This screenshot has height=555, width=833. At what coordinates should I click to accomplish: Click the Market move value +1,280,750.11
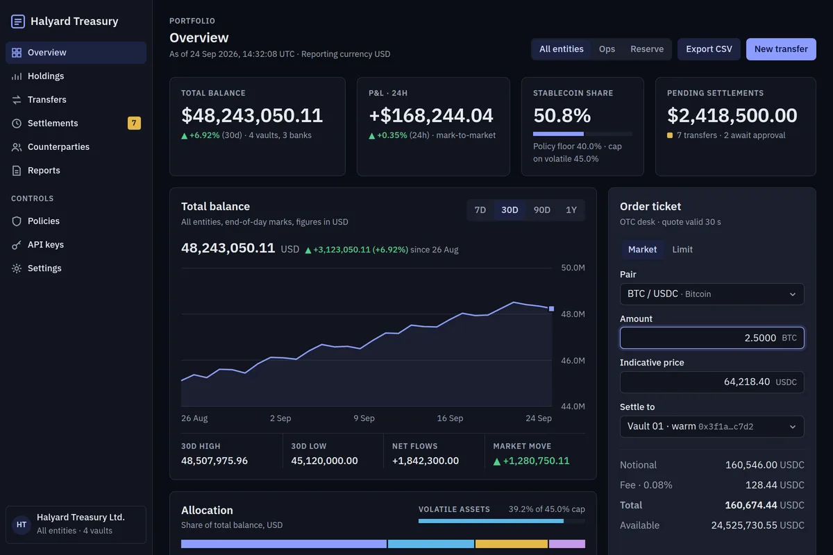[x=531, y=461]
